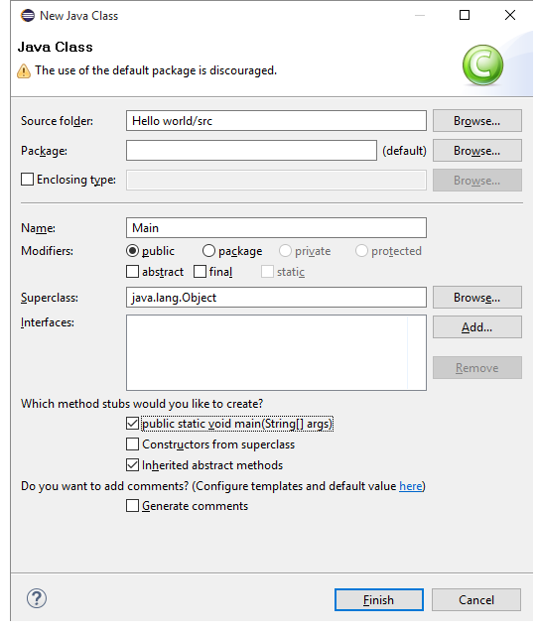Image resolution: width=538 pixels, height=633 pixels.
Task: Click Finish to create the class
Action: pos(379,600)
